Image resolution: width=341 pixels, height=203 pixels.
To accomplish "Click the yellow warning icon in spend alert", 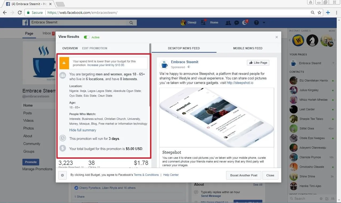I will pos(64,63).
